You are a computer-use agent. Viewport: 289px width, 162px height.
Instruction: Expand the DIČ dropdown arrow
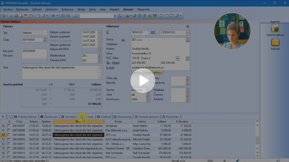187,32
